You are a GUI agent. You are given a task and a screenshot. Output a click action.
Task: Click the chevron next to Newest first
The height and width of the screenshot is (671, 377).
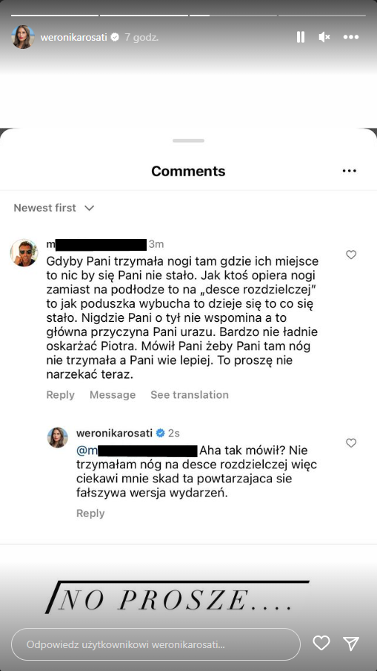coord(89,209)
